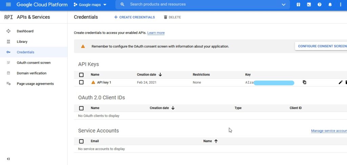This screenshot has height=165, width=347.
Task: Open the three-dot settings menu
Action: 341,5
